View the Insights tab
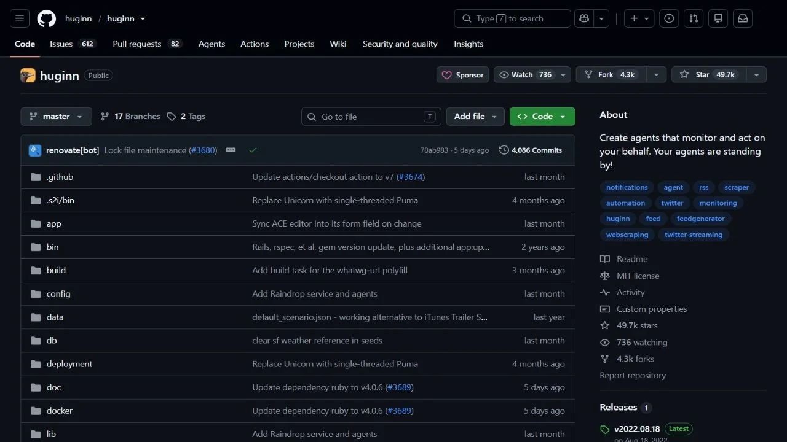787x442 pixels. (469, 44)
